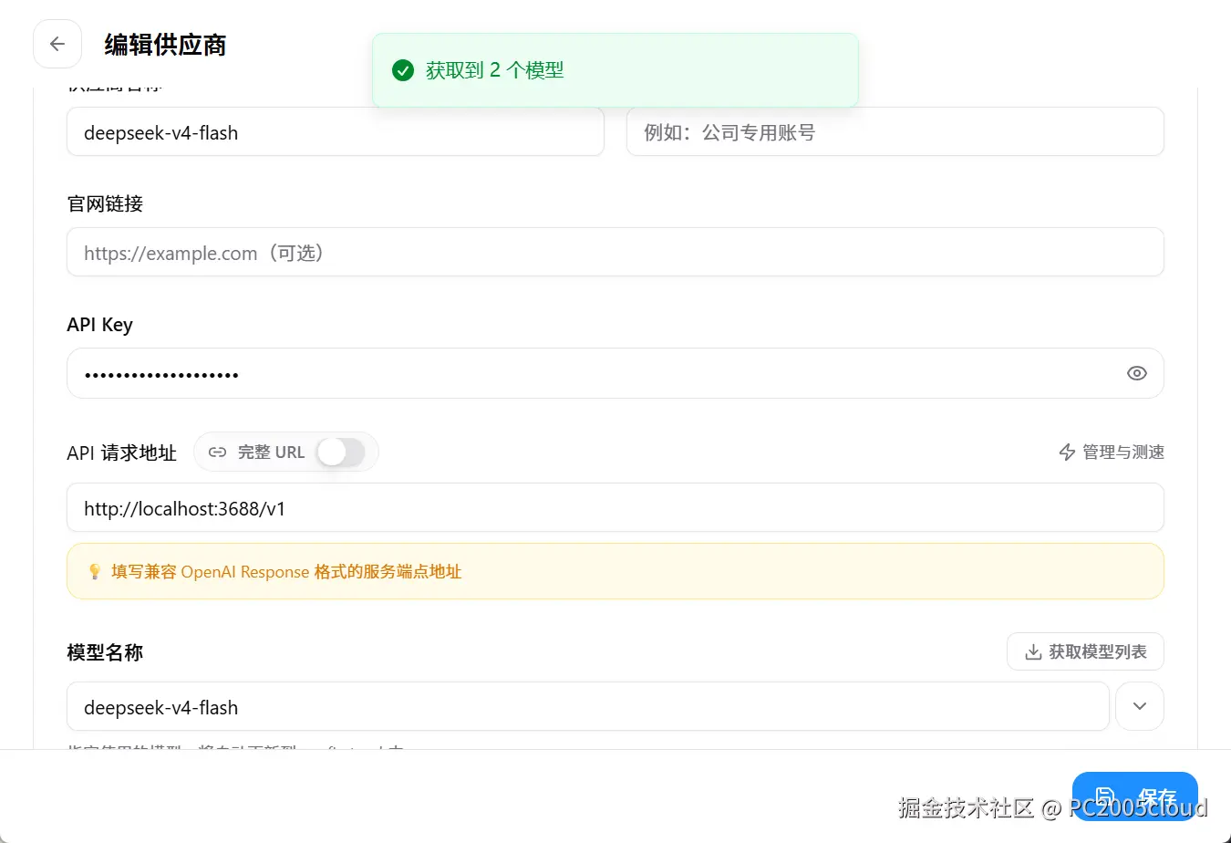Open 管理与测速 link
1231x843 pixels.
pos(1112,452)
